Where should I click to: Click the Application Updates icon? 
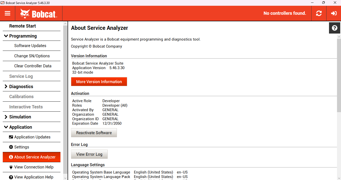point(11,137)
